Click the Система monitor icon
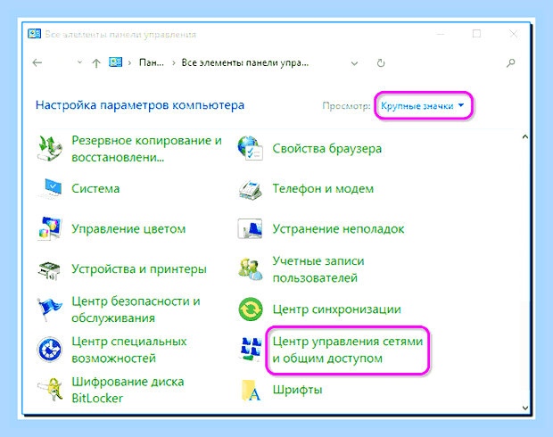 pos(50,189)
